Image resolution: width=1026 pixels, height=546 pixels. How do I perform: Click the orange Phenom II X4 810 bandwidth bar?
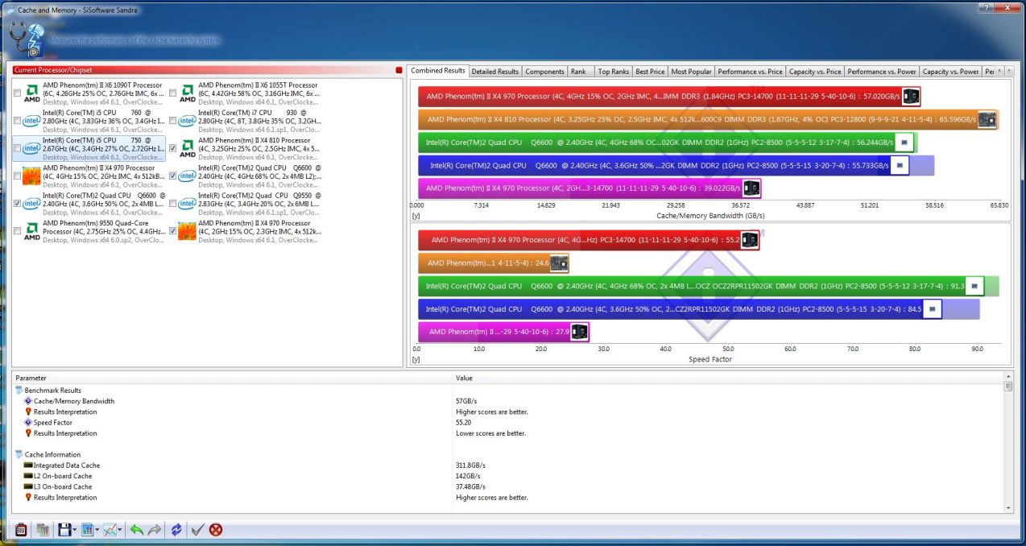point(708,119)
